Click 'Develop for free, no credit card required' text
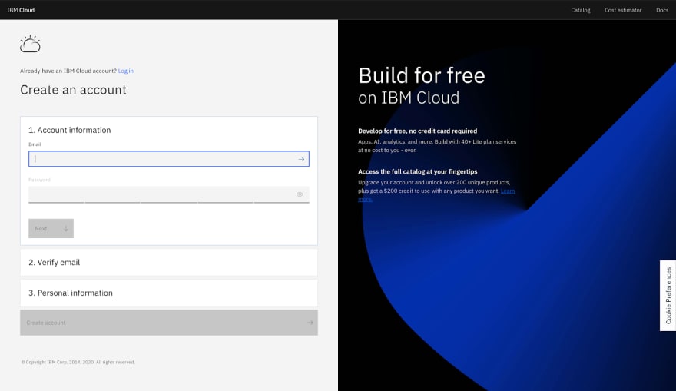The width and height of the screenshot is (676, 391). click(x=417, y=131)
